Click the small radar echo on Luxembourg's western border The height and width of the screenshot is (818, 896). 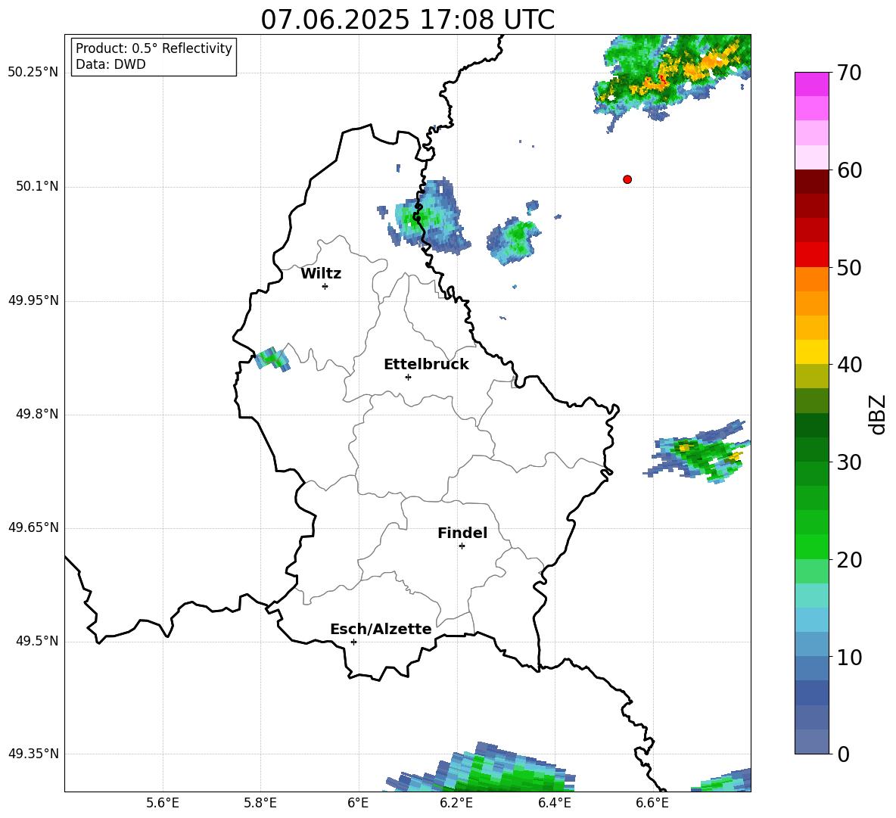[x=272, y=359]
